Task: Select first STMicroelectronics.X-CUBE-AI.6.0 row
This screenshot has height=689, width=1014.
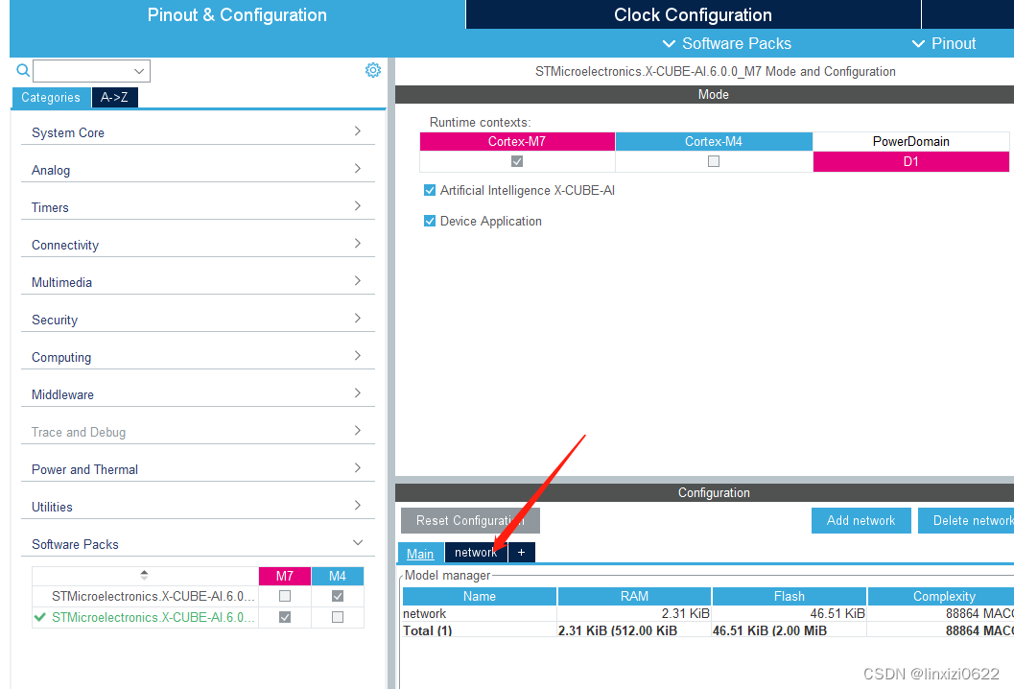Action: coord(153,596)
